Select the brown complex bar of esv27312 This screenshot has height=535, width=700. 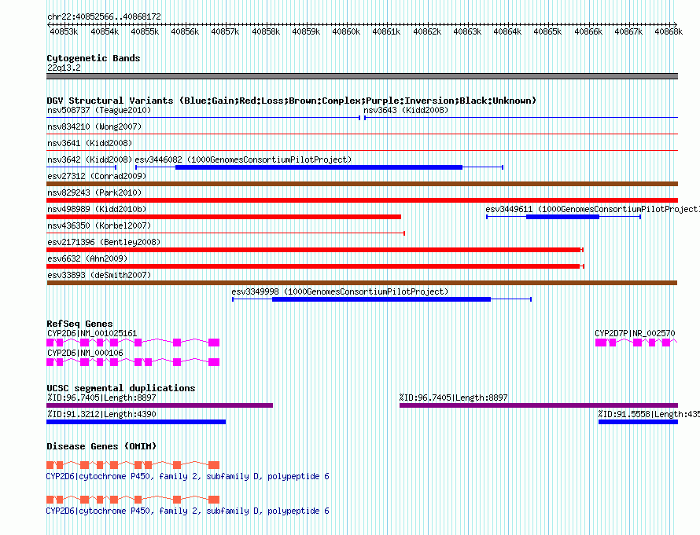[x=362, y=184]
